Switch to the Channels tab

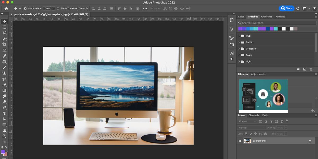tap(254, 115)
